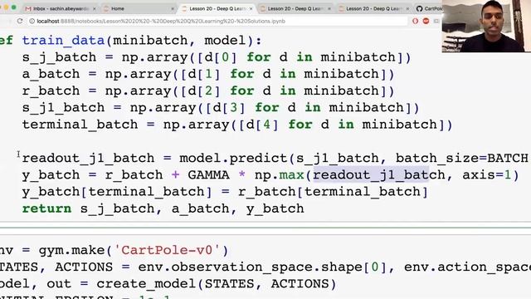Viewport: 531px width, 299px height.
Task: Click batch_size=BATCH in the predict call
Action: pos(462,159)
